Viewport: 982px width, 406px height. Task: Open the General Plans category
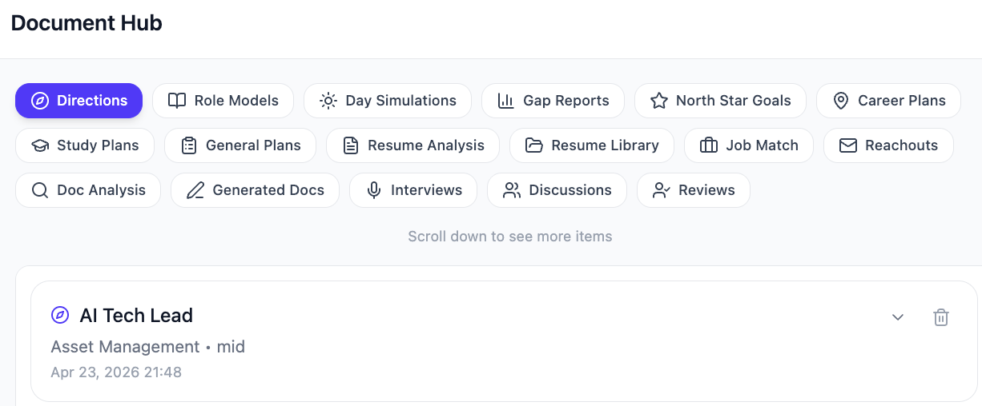click(240, 145)
